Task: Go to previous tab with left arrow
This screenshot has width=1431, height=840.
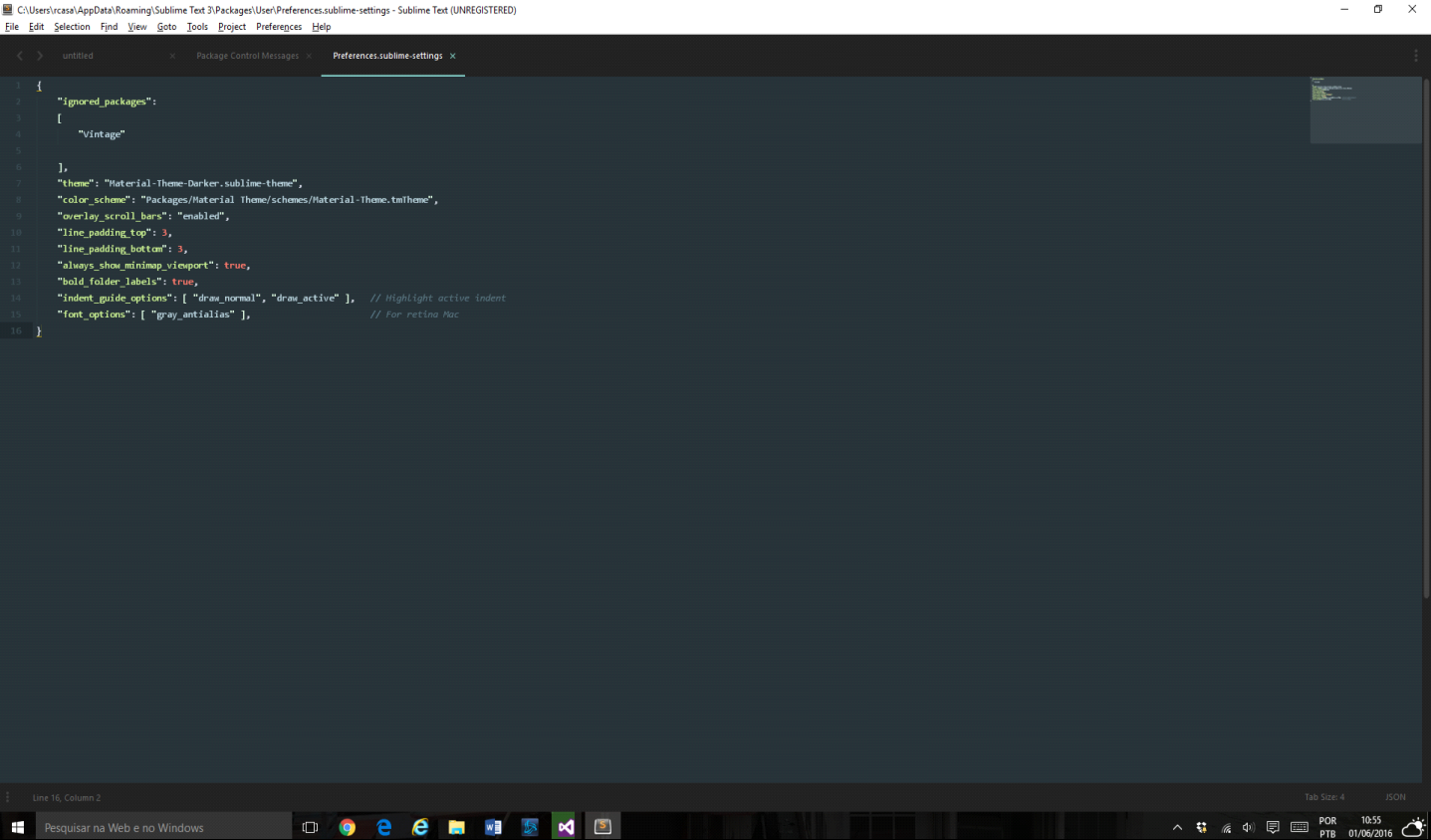Action: 20,56
